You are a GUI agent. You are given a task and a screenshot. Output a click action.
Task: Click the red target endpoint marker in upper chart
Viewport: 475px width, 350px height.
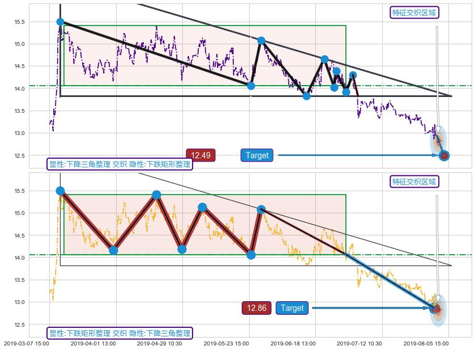pos(444,155)
